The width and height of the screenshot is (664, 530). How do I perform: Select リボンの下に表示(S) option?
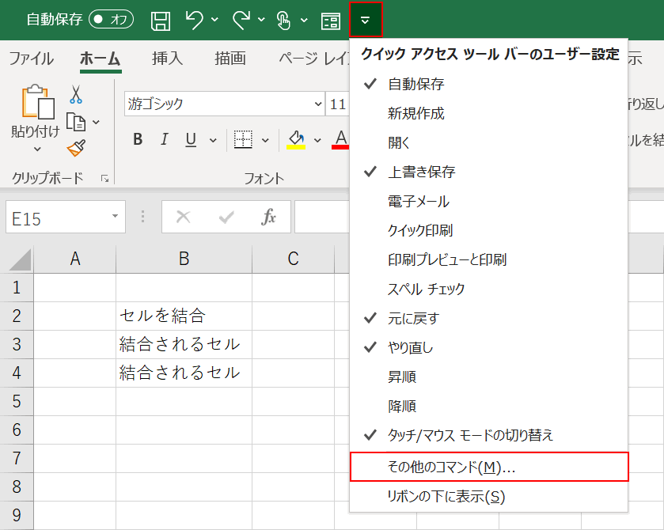point(431,498)
